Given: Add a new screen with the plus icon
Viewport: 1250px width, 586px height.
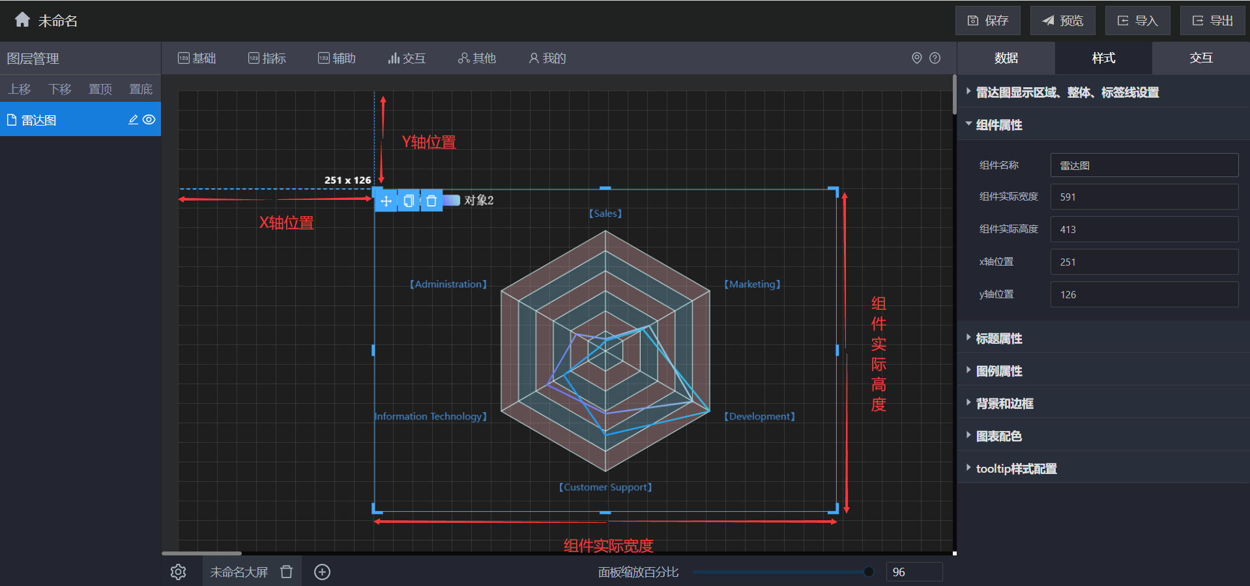Looking at the screenshot, I should tap(322, 572).
